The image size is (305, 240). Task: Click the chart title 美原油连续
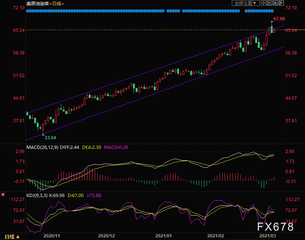(x=38, y=3)
